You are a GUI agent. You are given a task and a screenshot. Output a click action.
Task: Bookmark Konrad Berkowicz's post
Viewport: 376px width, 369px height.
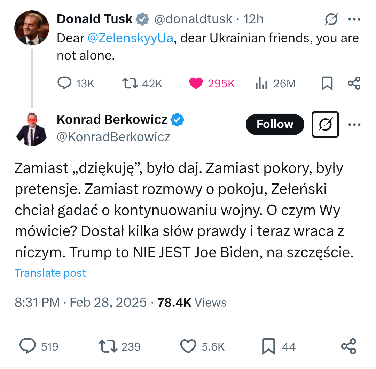pos(268,346)
